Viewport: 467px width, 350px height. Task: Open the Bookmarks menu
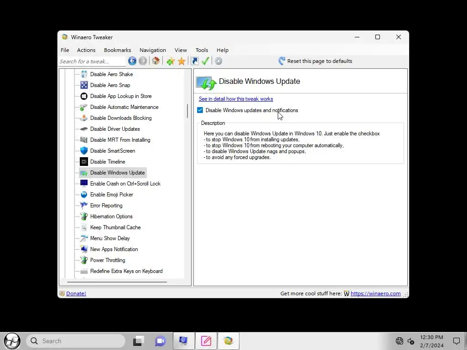(117, 50)
